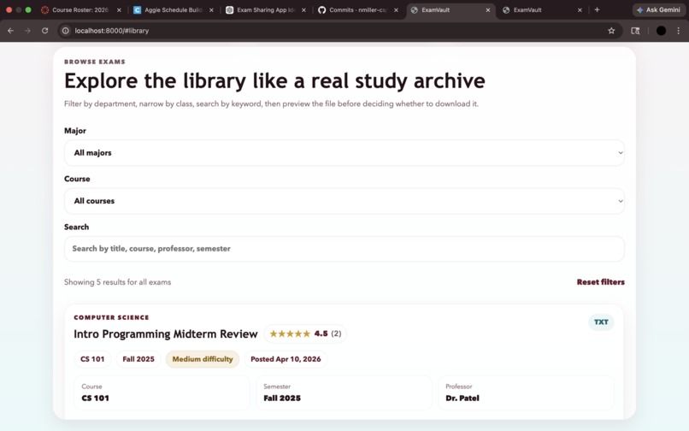Click the 4.5 star rating badge

coord(305,334)
